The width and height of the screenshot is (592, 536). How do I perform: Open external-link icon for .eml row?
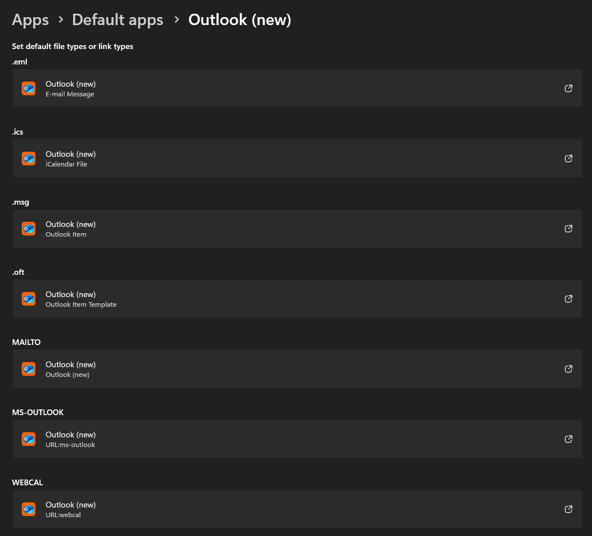pos(568,88)
